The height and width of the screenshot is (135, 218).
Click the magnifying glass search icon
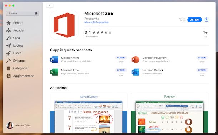pyautogui.click(x=9, y=13)
